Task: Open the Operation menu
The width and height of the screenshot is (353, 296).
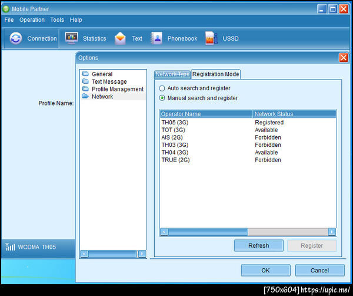Action: [32, 20]
